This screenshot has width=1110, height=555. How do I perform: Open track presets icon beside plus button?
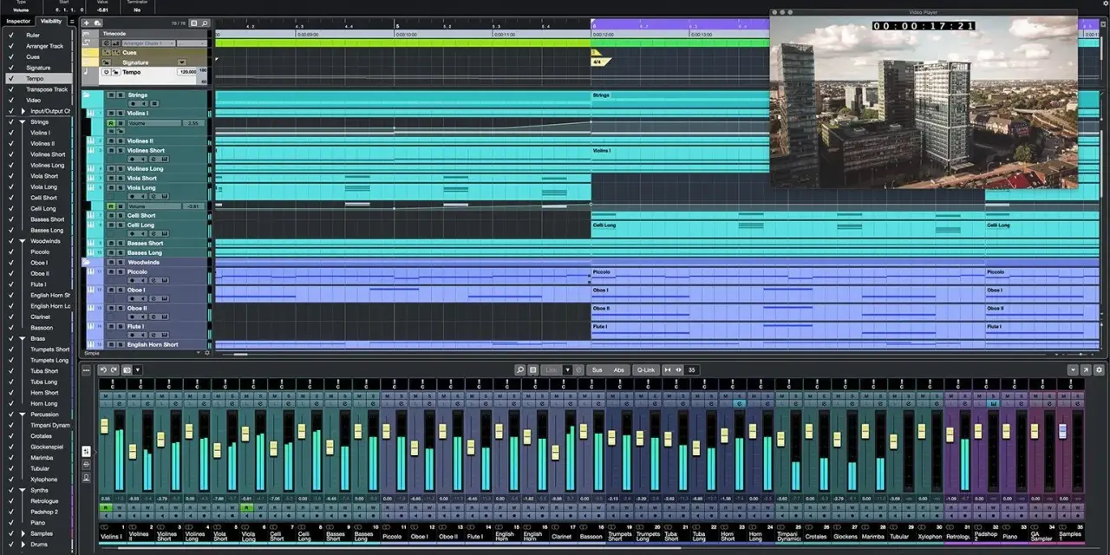pyautogui.click(x=98, y=23)
